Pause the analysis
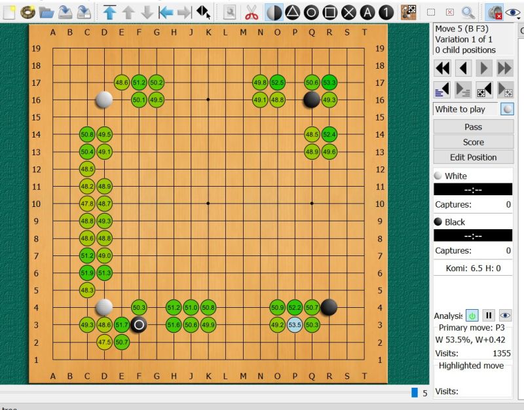 pyautogui.click(x=488, y=316)
